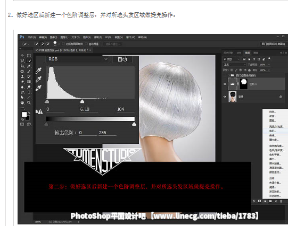Click the layer fx styles icon

point(254,201)
